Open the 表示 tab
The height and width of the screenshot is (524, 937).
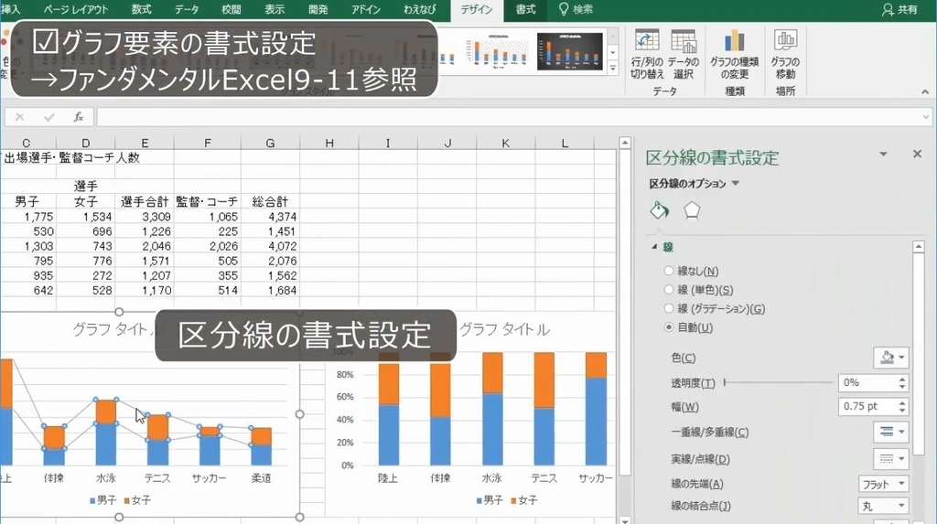point(275,9)
